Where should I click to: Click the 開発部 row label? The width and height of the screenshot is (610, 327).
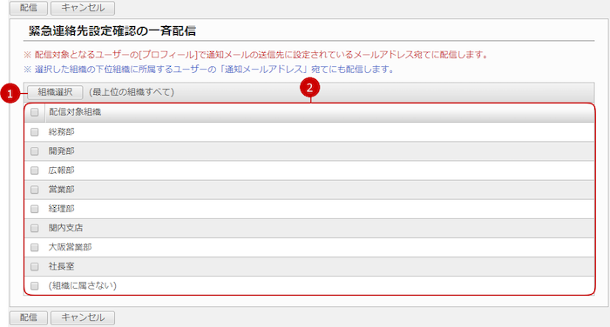coord(62,150)
